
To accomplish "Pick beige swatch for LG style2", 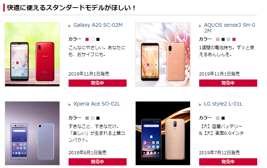I will pyautogui.click(x=218, y=118).
